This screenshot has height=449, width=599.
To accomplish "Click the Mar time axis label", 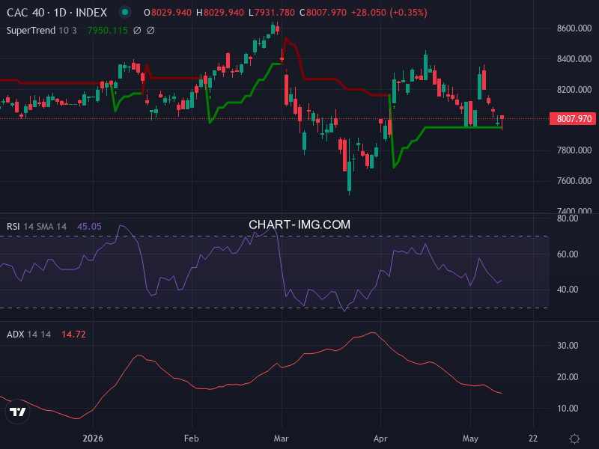I will 282,439.
